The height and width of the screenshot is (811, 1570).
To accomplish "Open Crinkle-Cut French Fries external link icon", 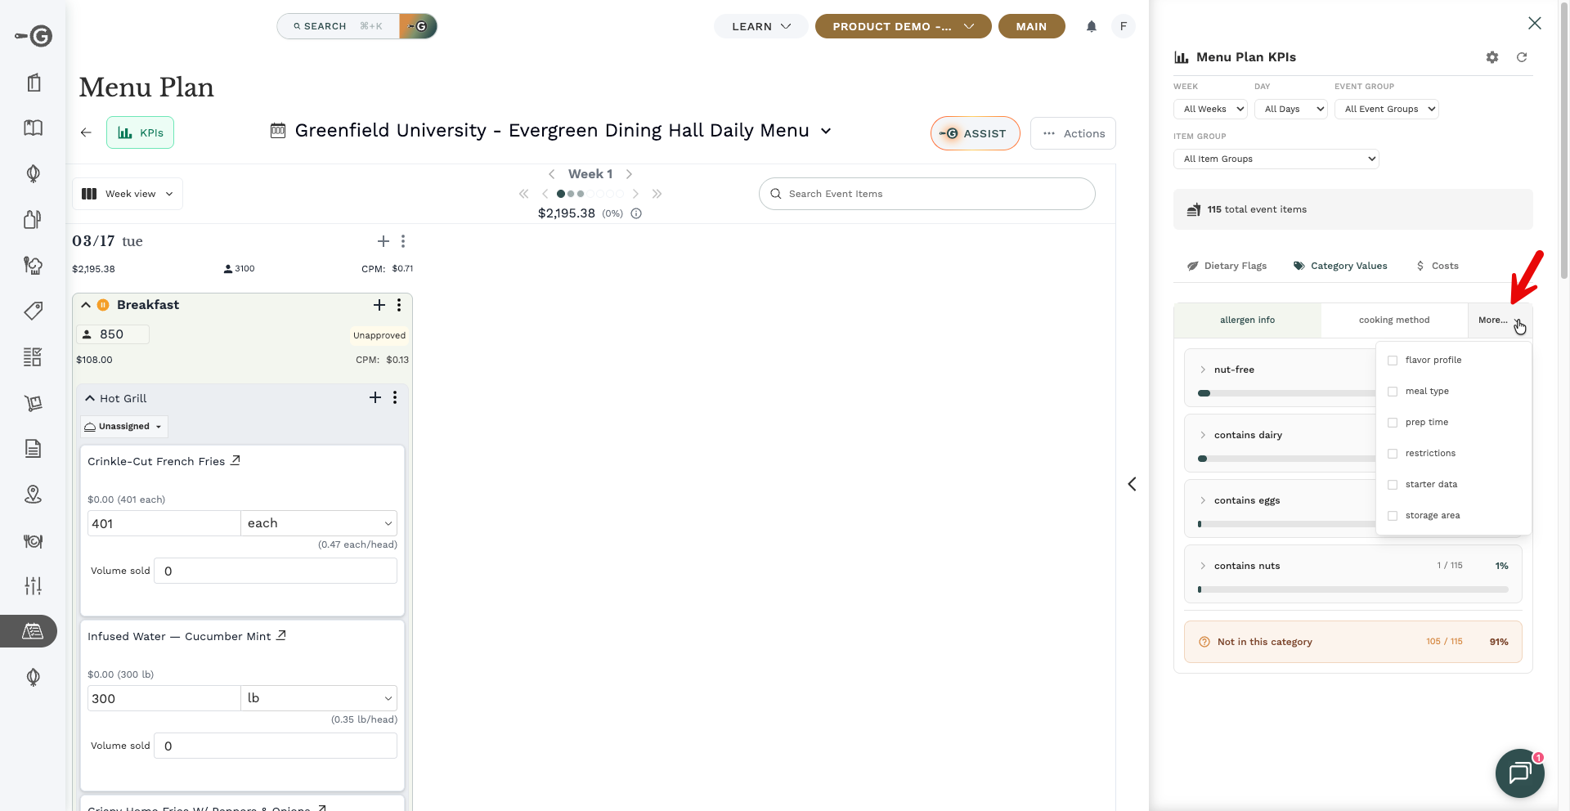I will coord(235,460).
